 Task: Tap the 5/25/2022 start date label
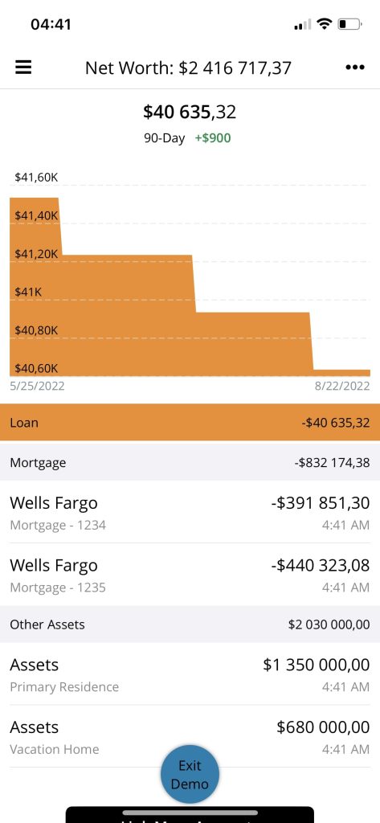point(37,386)
